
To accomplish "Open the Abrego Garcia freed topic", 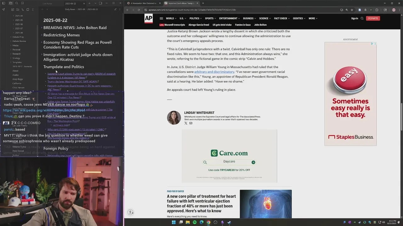I will [199, 25].
